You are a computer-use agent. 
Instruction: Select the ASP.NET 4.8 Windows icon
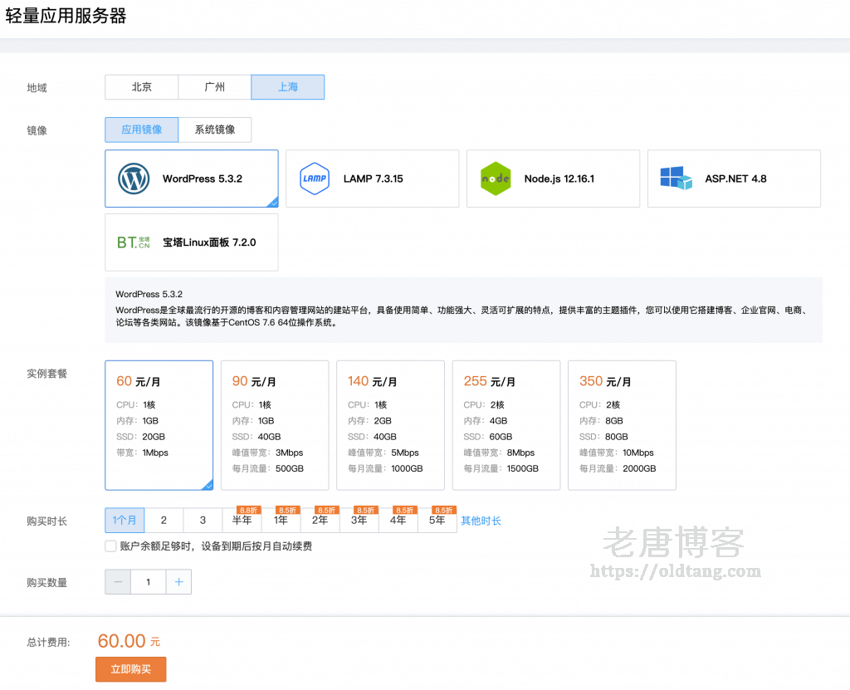coord(676,179)
